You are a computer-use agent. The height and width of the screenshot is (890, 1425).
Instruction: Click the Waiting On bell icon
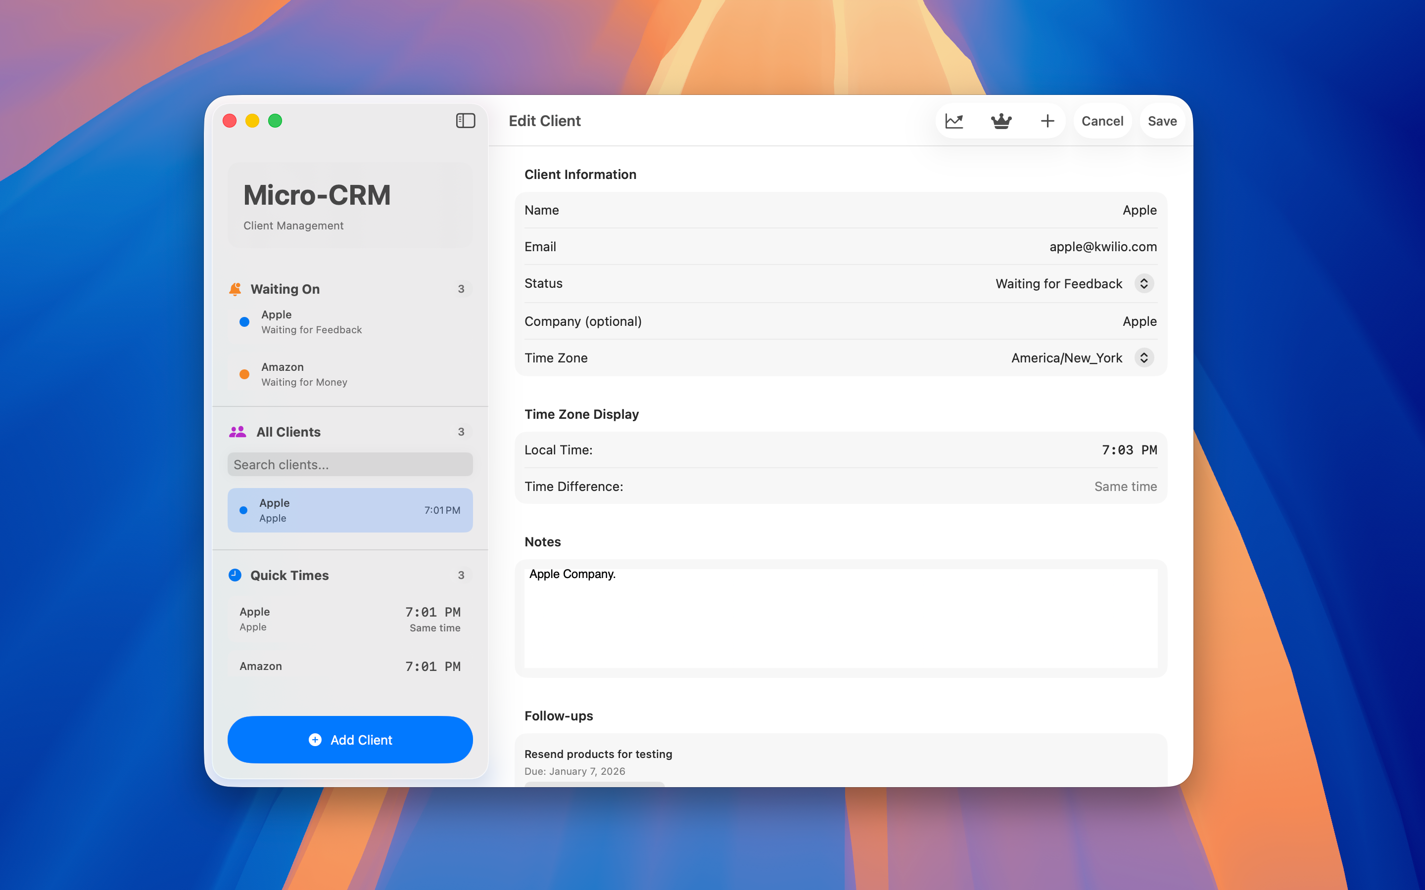(235, 288)
